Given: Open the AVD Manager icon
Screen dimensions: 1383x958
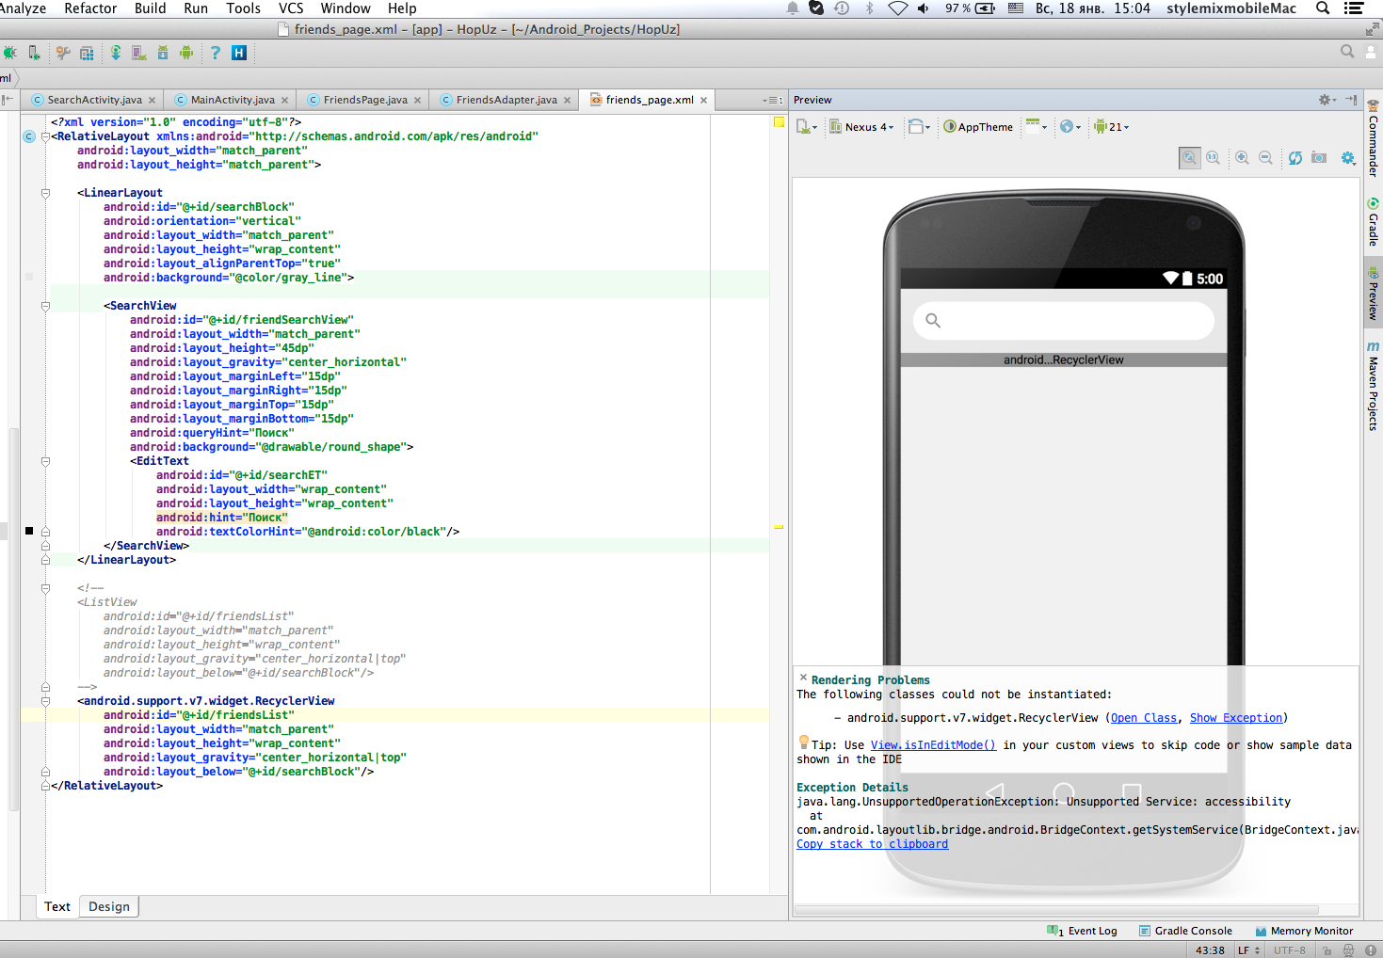Looking at the screenshot, I should pyautogui.click(x=139, y=53).
